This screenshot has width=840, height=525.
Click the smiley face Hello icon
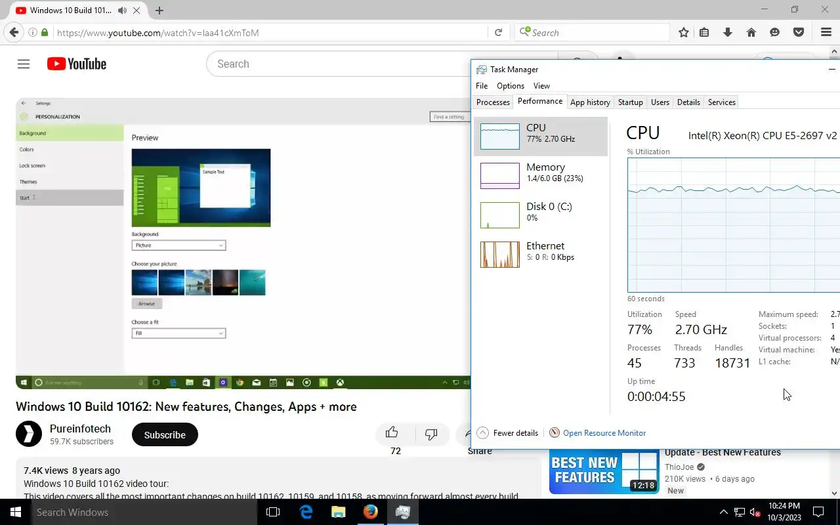pyautogui.click(x=775, y=32)
